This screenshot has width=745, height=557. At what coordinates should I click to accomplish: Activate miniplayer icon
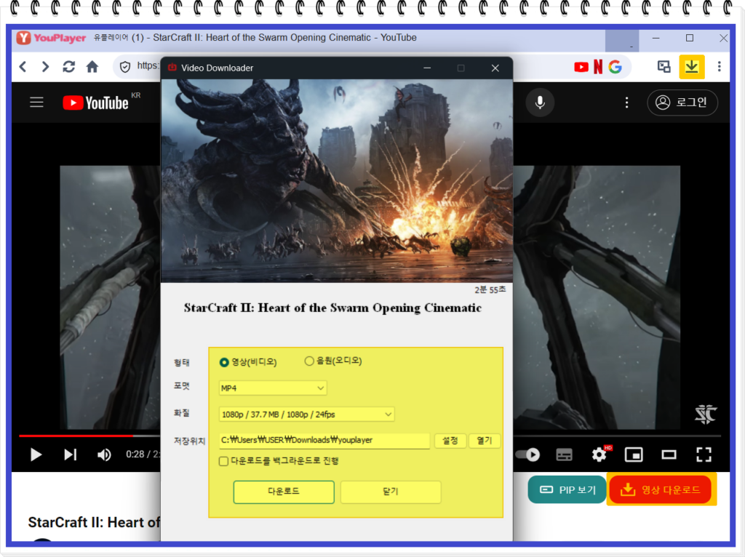coord(634,455)
